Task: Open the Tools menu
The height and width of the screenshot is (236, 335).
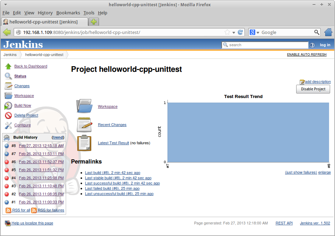Action: (89, 13)
